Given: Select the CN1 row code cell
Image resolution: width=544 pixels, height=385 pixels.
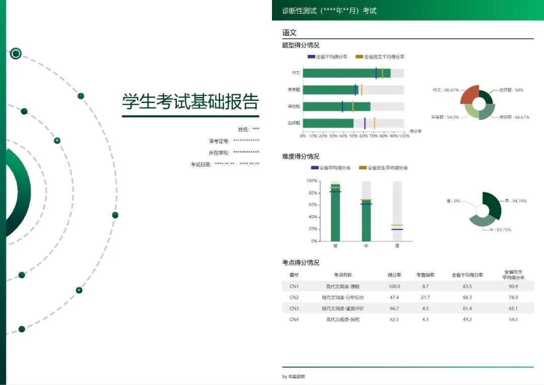Looking at the screenshot, I should pyautogui.click(x=294, y=286).
